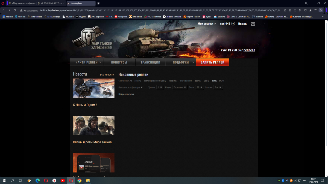Image resolution: width=328 pixels, height=184 pixels.
Task: Launch Microsoft Edge from the taskbar
Action: (37, 180)
